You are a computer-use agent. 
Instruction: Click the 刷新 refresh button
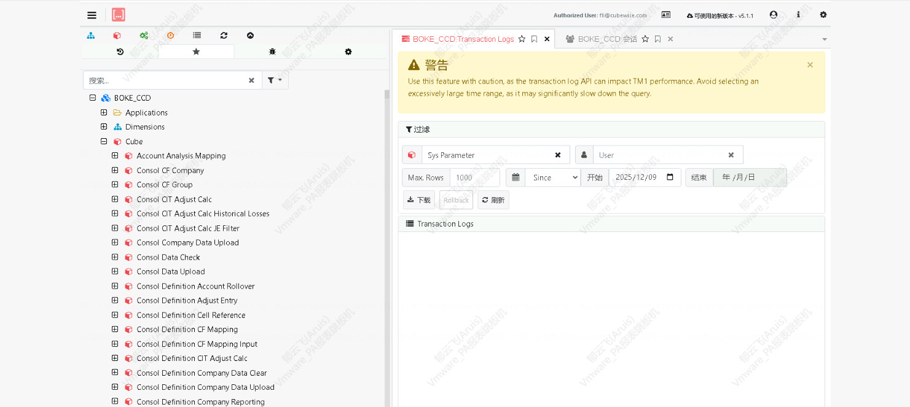[x=493, y=200]
